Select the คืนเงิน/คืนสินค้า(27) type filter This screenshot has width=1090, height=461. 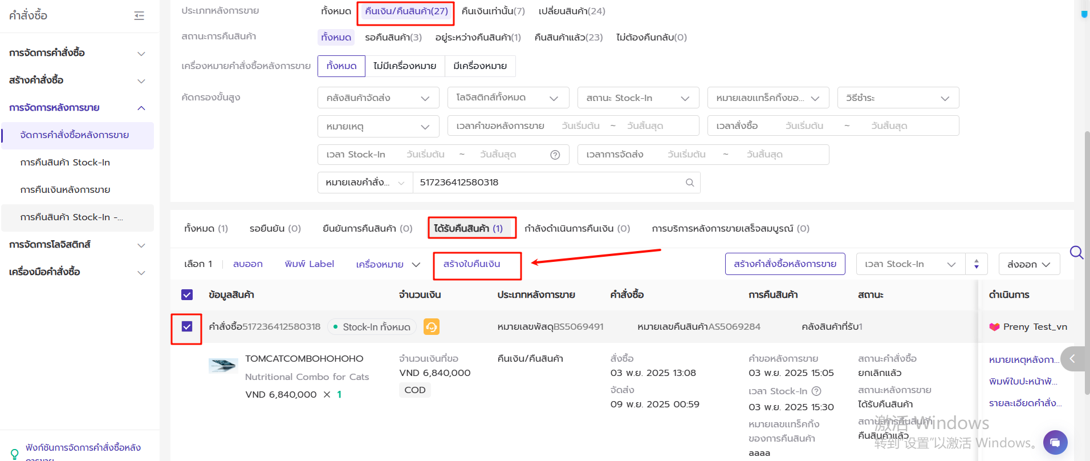point(406,11)
